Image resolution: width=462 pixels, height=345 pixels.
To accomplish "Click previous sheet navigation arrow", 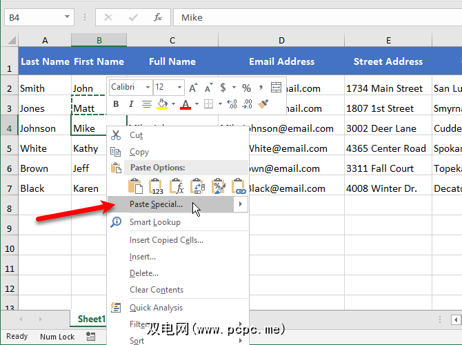I will click(x=21, y=319).
